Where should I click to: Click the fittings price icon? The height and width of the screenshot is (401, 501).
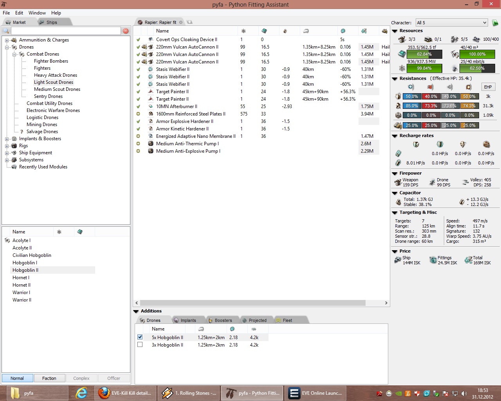pyautogui.click(x=433, y=260)
